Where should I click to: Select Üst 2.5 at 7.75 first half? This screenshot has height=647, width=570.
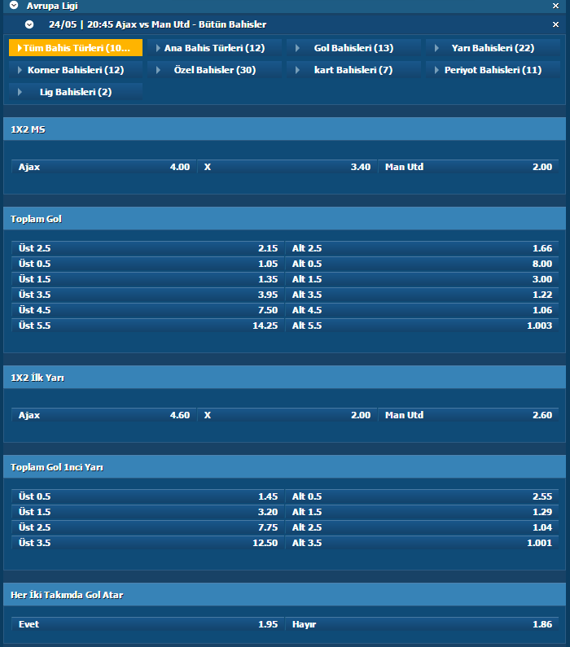pos(147,527)
